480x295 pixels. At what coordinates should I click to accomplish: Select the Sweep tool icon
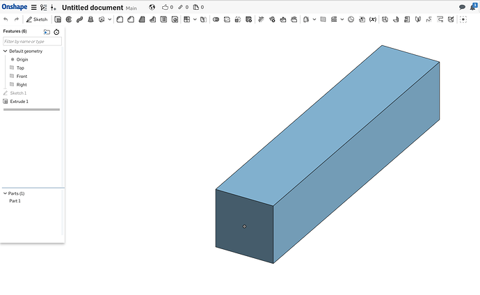point(79,19)
